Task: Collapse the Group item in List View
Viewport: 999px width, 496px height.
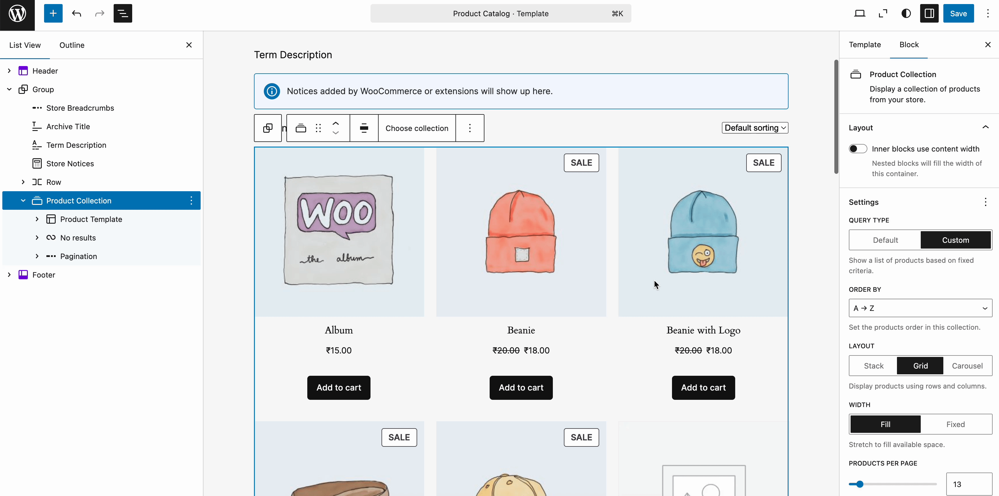Action: tap(9, 90)
